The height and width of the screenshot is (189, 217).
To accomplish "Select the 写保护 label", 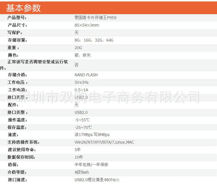I will click(15, 33).
